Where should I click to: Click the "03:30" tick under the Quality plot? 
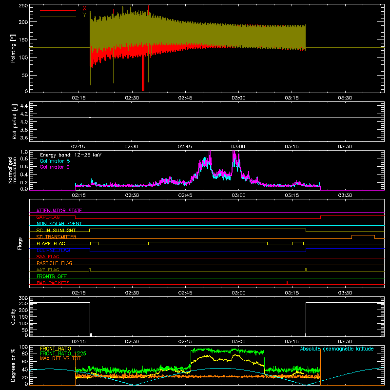pos(345,342)
